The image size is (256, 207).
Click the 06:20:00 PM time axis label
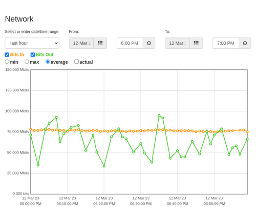pos(104,204)
